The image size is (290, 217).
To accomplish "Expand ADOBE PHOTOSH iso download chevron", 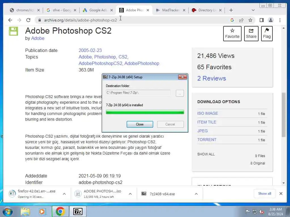I will [130, 194].
